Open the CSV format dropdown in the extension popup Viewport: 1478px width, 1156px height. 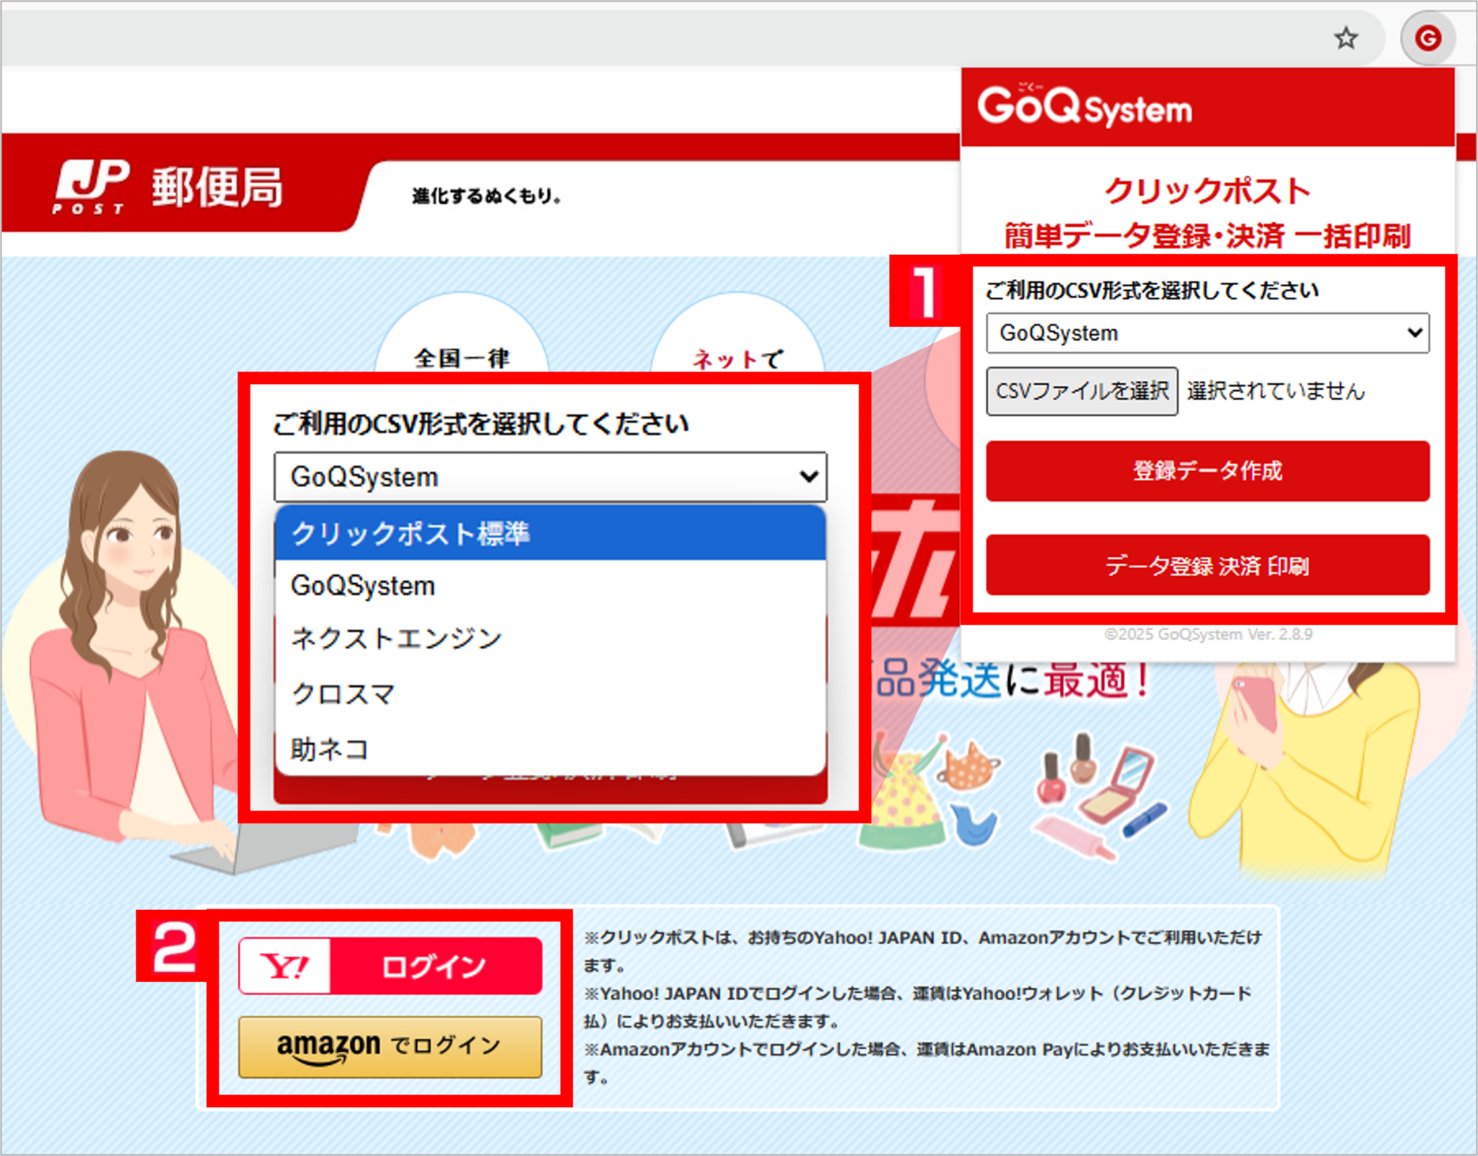[x=1207, y=333]
